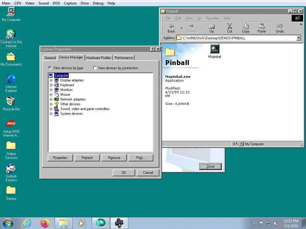Open the emulator Capture menu

[x=70, y=3]
